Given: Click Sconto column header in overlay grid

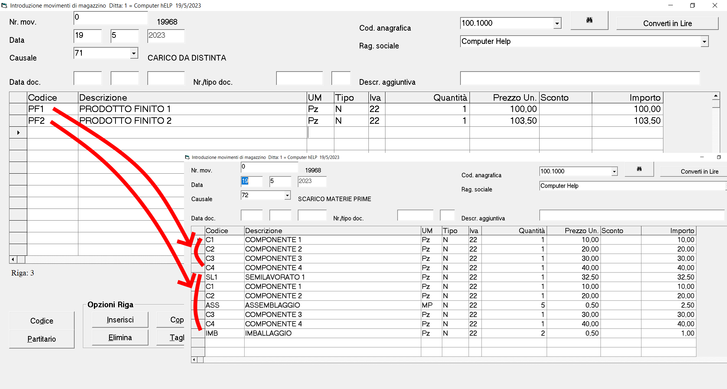Looking at the screenshot, I should (x=621, y=231).
